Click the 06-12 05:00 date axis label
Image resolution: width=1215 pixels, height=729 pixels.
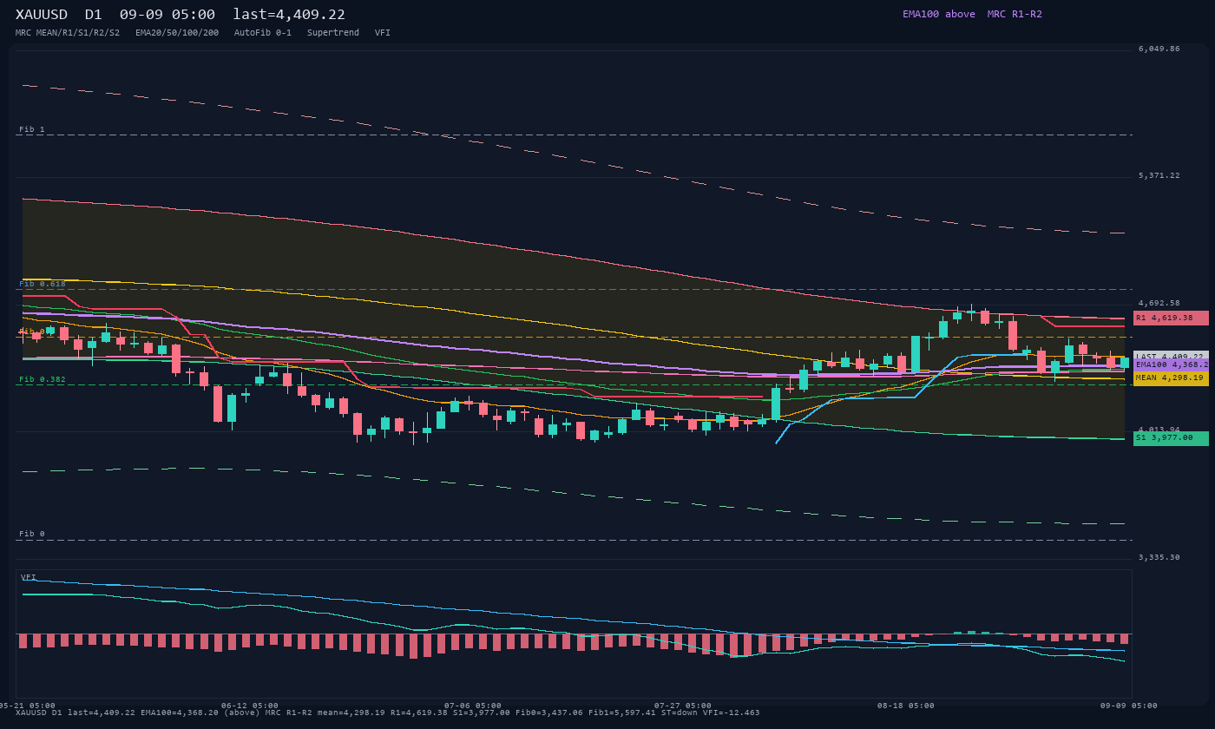250,706
